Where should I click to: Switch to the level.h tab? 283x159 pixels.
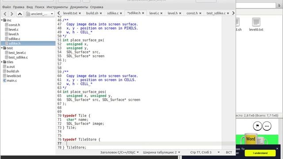coord(172,13)
